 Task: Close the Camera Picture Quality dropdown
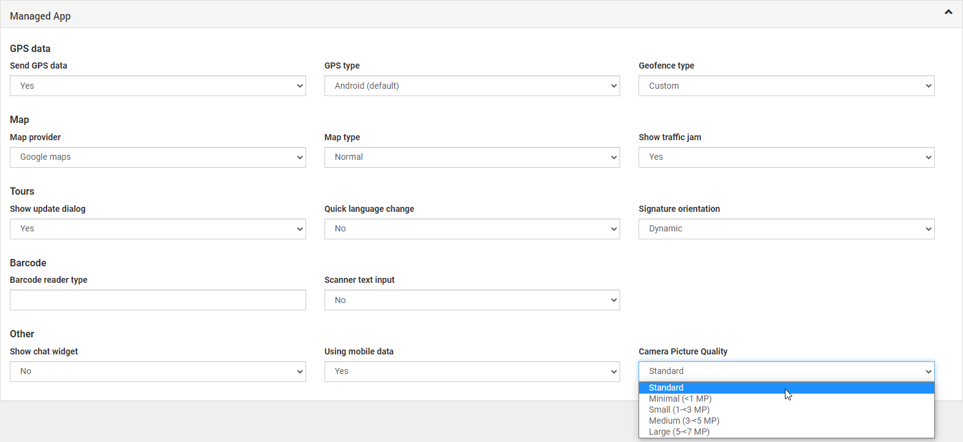(786, 372)
